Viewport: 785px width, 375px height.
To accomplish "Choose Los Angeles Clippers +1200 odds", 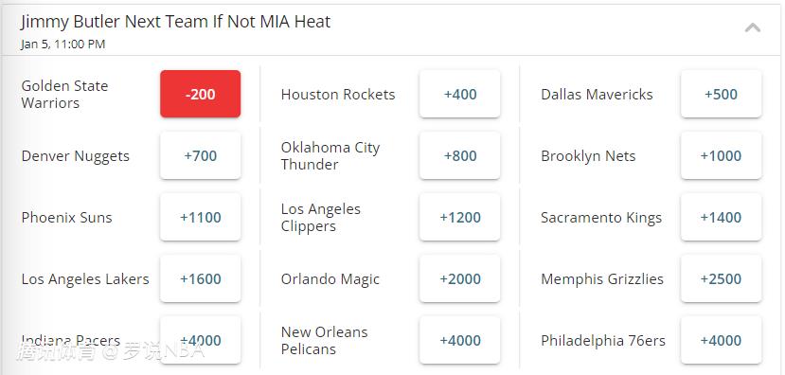I will pos(459,217).
